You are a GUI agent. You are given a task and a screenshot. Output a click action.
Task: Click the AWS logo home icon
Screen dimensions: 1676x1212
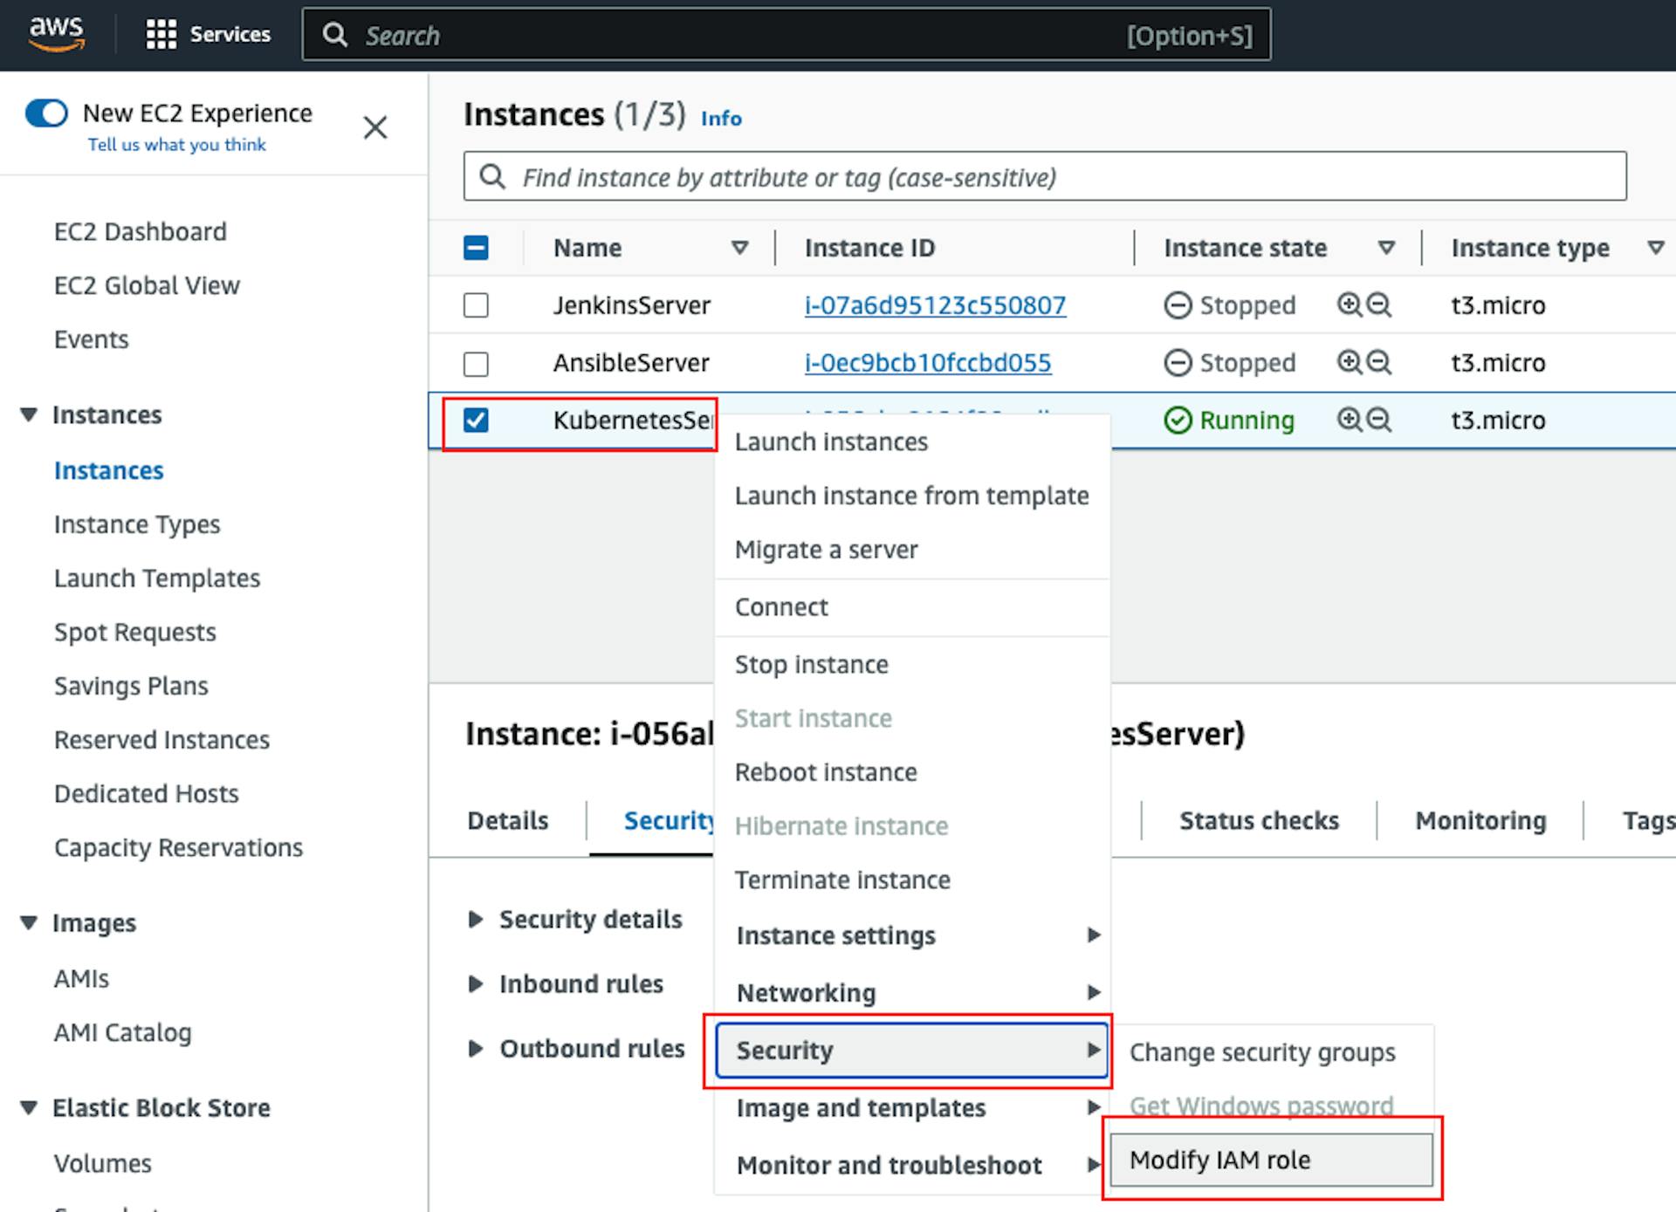(57, 33)
